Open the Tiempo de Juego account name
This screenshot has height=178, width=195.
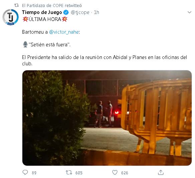42,12
